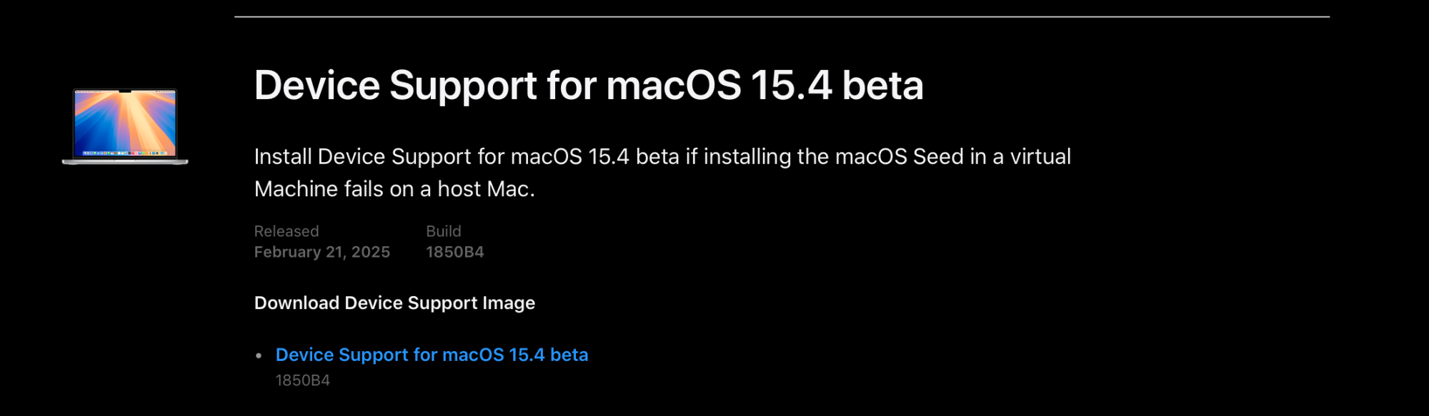This screenshot has height=416, width=1429.
Task: Open the blue Device Support for macOS 15.4 beta link
Action: (x=432, y=355)
